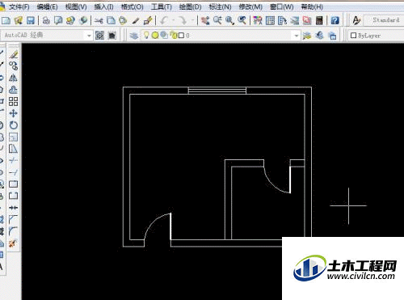Click the Plot (print) icon
The width and height of the screenshot is (404, 300).
(46, 20)
